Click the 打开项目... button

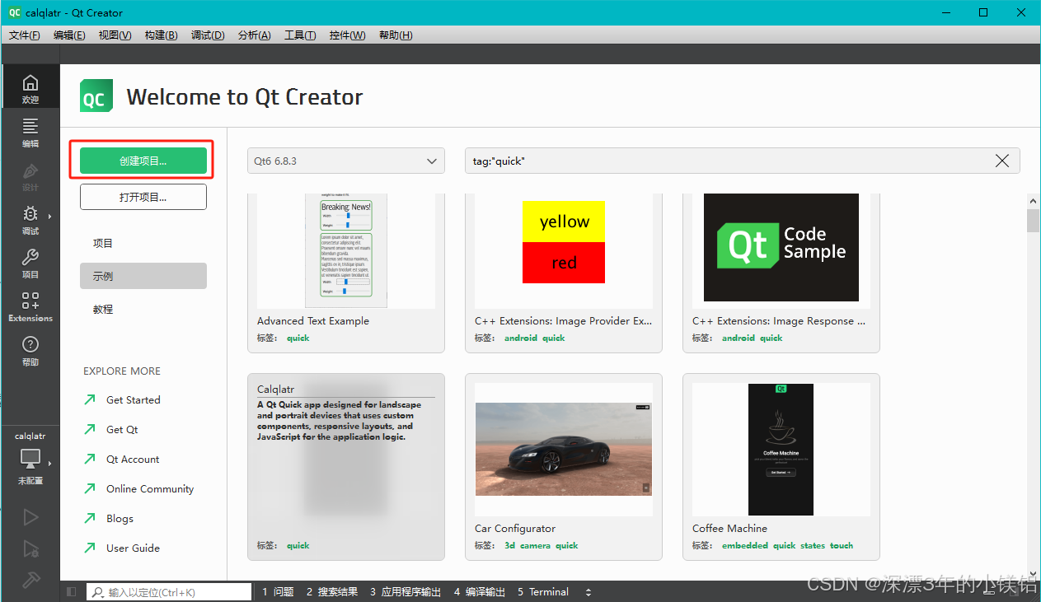coord(143,197)
